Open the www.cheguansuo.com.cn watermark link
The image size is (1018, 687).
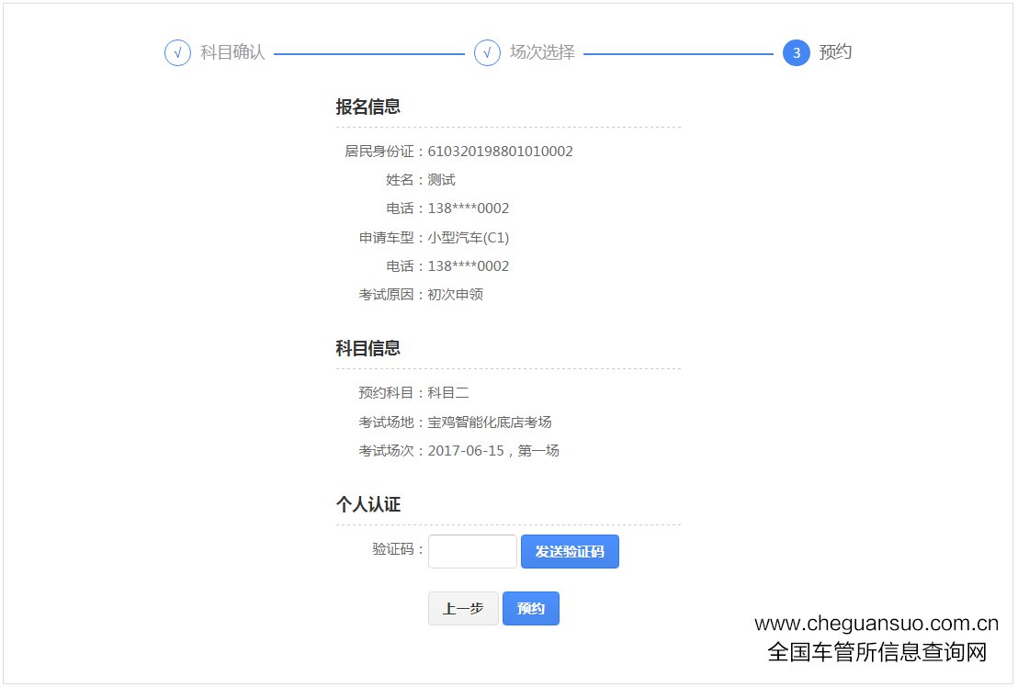(x=876, y=624)
